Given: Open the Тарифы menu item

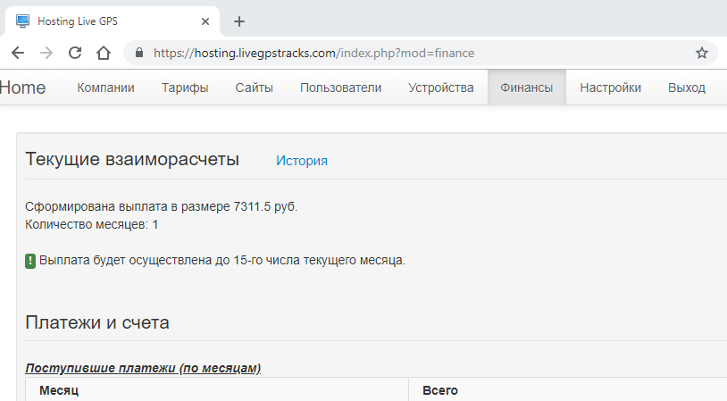Looking at the screenshot, I should 185,88.
